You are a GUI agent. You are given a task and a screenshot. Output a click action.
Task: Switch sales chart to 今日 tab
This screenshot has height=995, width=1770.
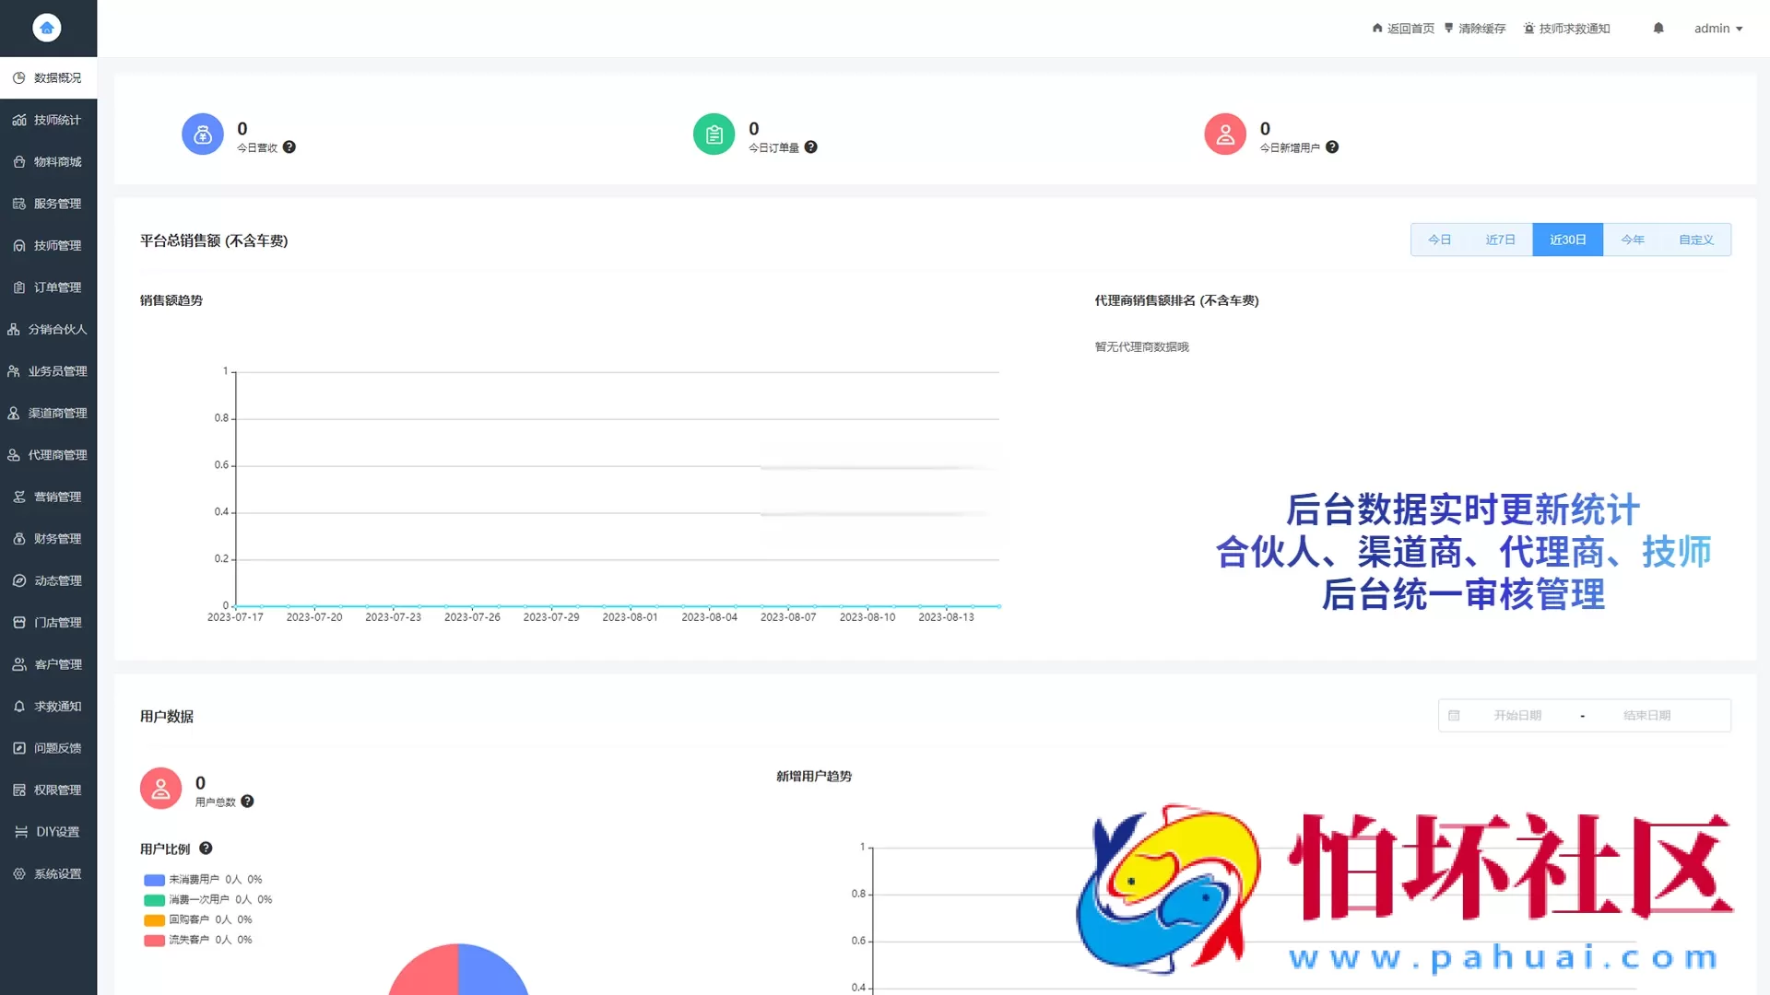1440,239
